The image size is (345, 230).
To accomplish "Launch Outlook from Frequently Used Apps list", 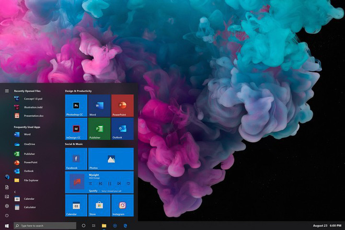I will click(24, 171).
